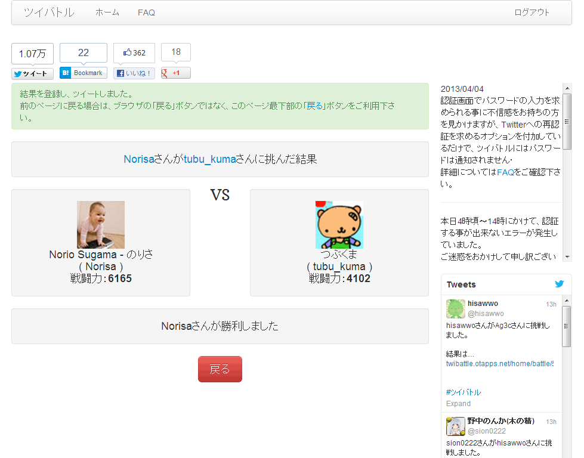Image resolution: width=584 pixels, height=458 pixels.
Task: Open the 22 bookmark count bubble
Action: pyautogui.click(x=84, y=52)
